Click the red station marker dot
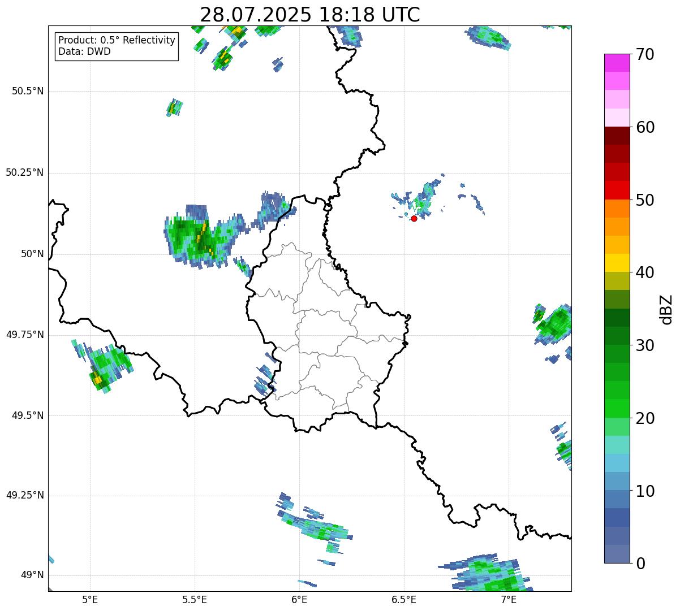Image resolution: width=680 pixels, height=611 pixels. pyautogui.click(x=414, y=218)
